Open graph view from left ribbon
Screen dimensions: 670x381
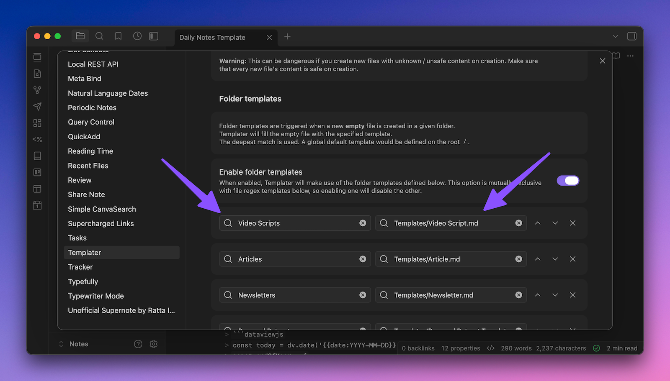pyautogui.click(x=37, y=90)
